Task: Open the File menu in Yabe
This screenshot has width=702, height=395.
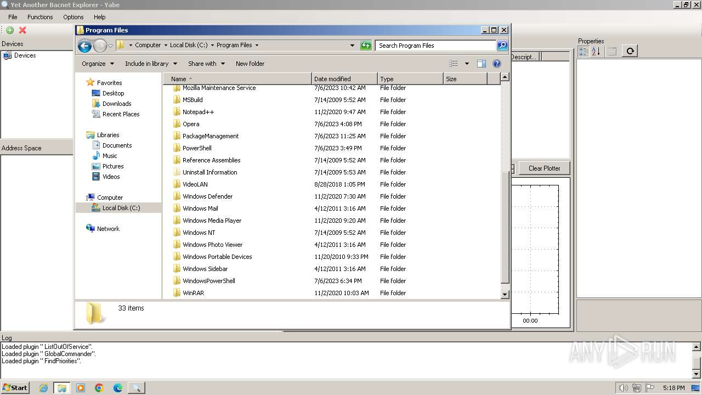Action: [x=13, y=17]
